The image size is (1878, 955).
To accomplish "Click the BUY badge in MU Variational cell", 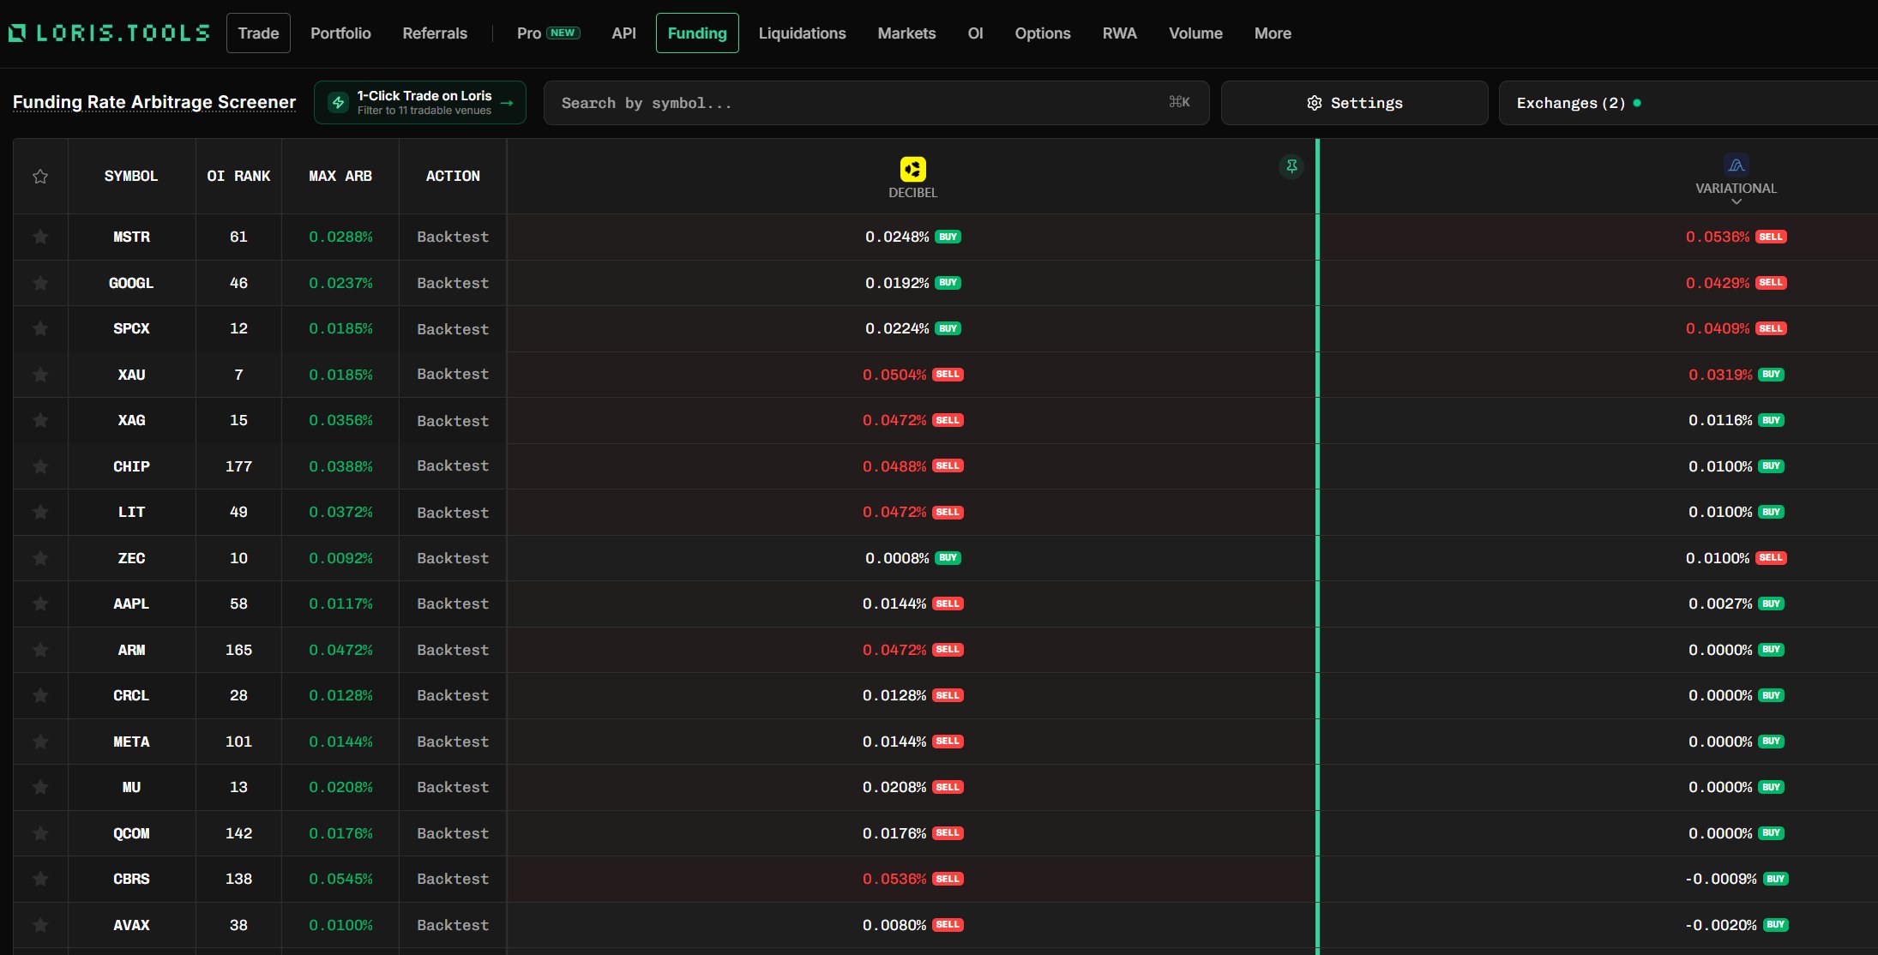I will (x=1771, y=787).
